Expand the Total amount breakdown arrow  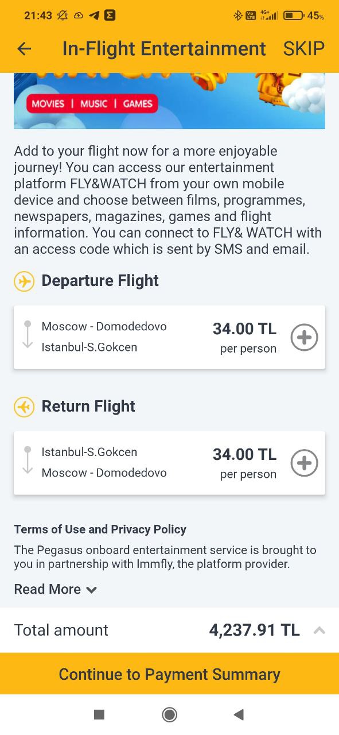point(319,630)
